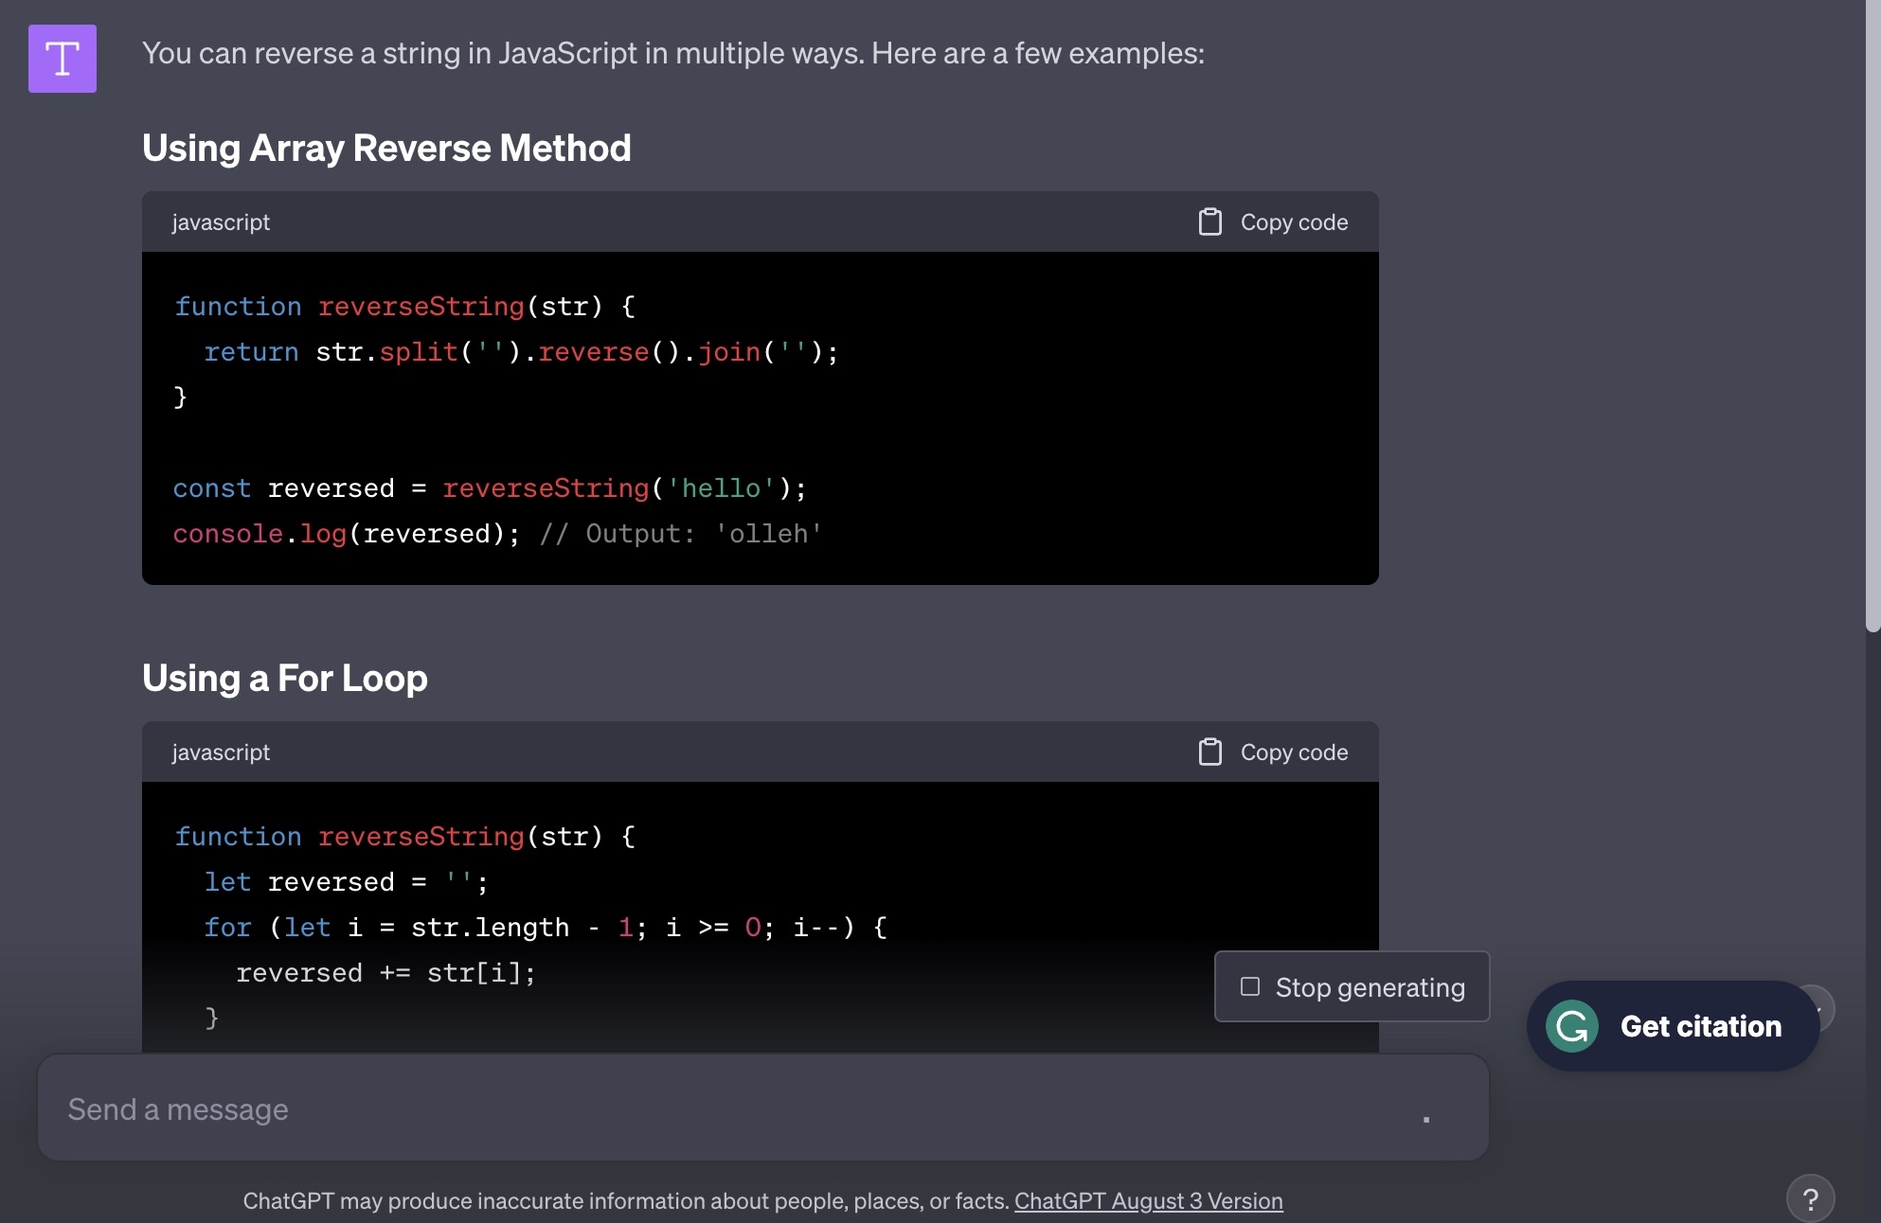Click the javascript label of For Loop block
The height and width of the screenshot is (1223, 1881).
pos(221,753)
